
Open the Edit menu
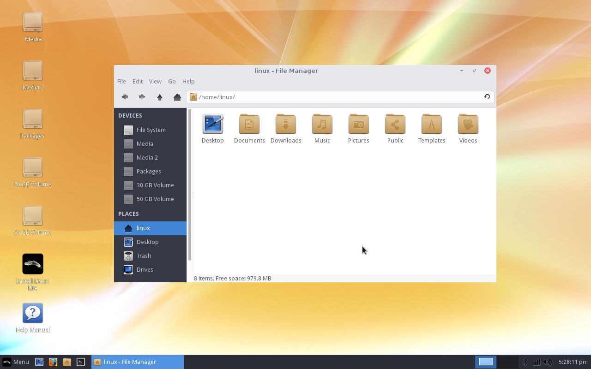pos(137,81)
